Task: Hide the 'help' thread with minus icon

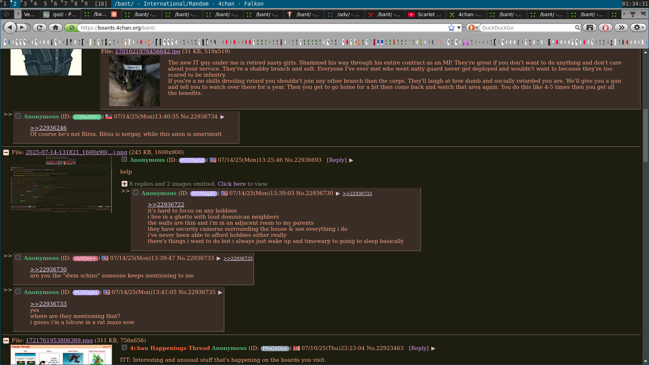Action: [x=6, y=152]
